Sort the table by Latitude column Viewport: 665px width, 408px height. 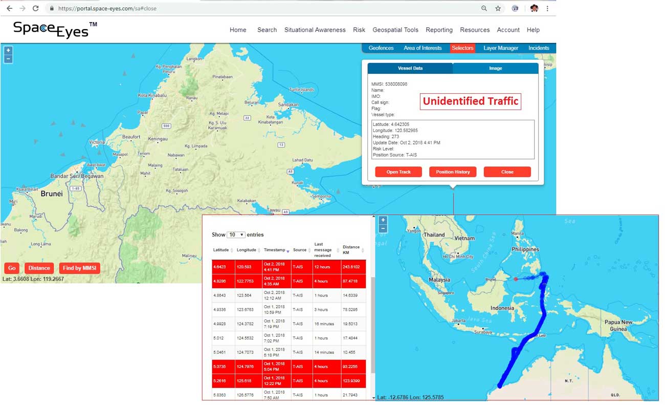tap(223, 250)
